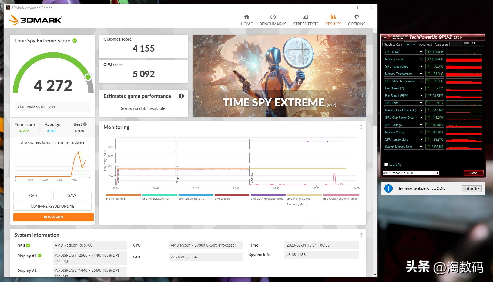Screen dimensions: 493x282
Task: Click the 3DMark vertical scrollbar
Action: 375,81
